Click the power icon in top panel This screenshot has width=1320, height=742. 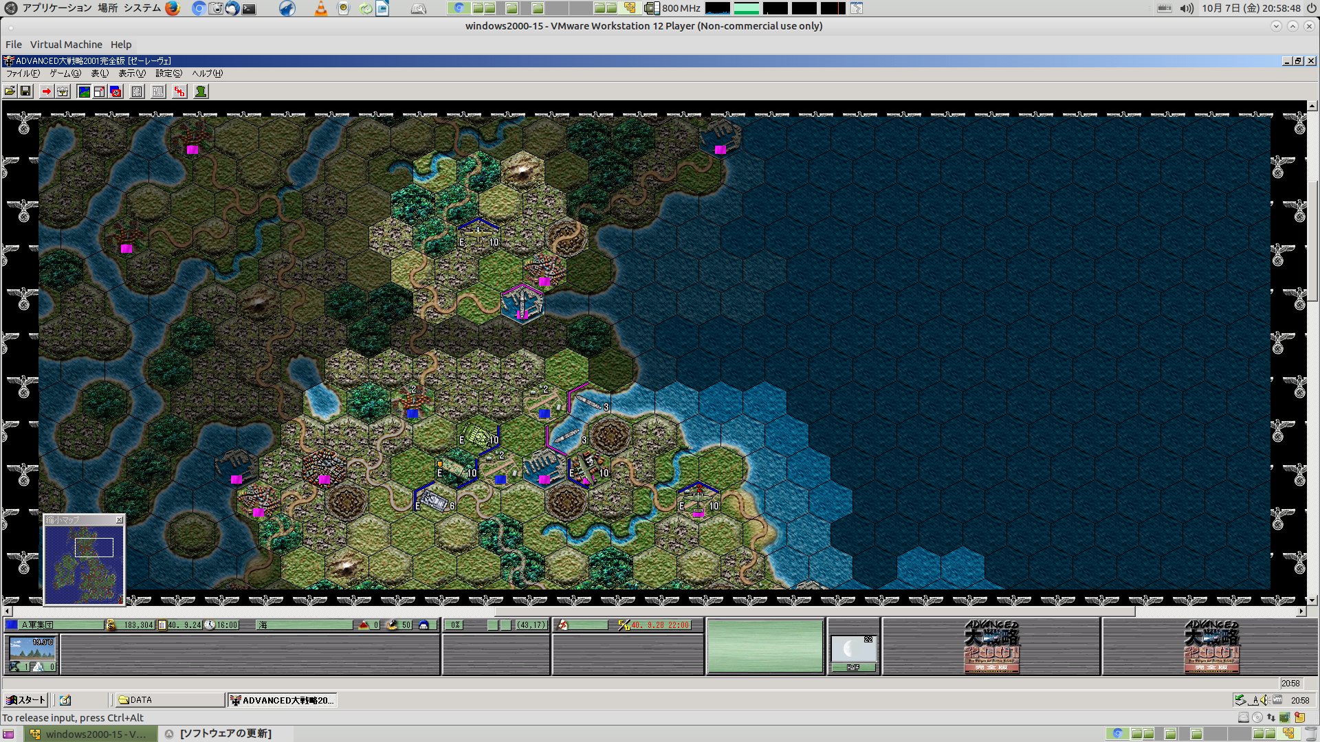1311,8
